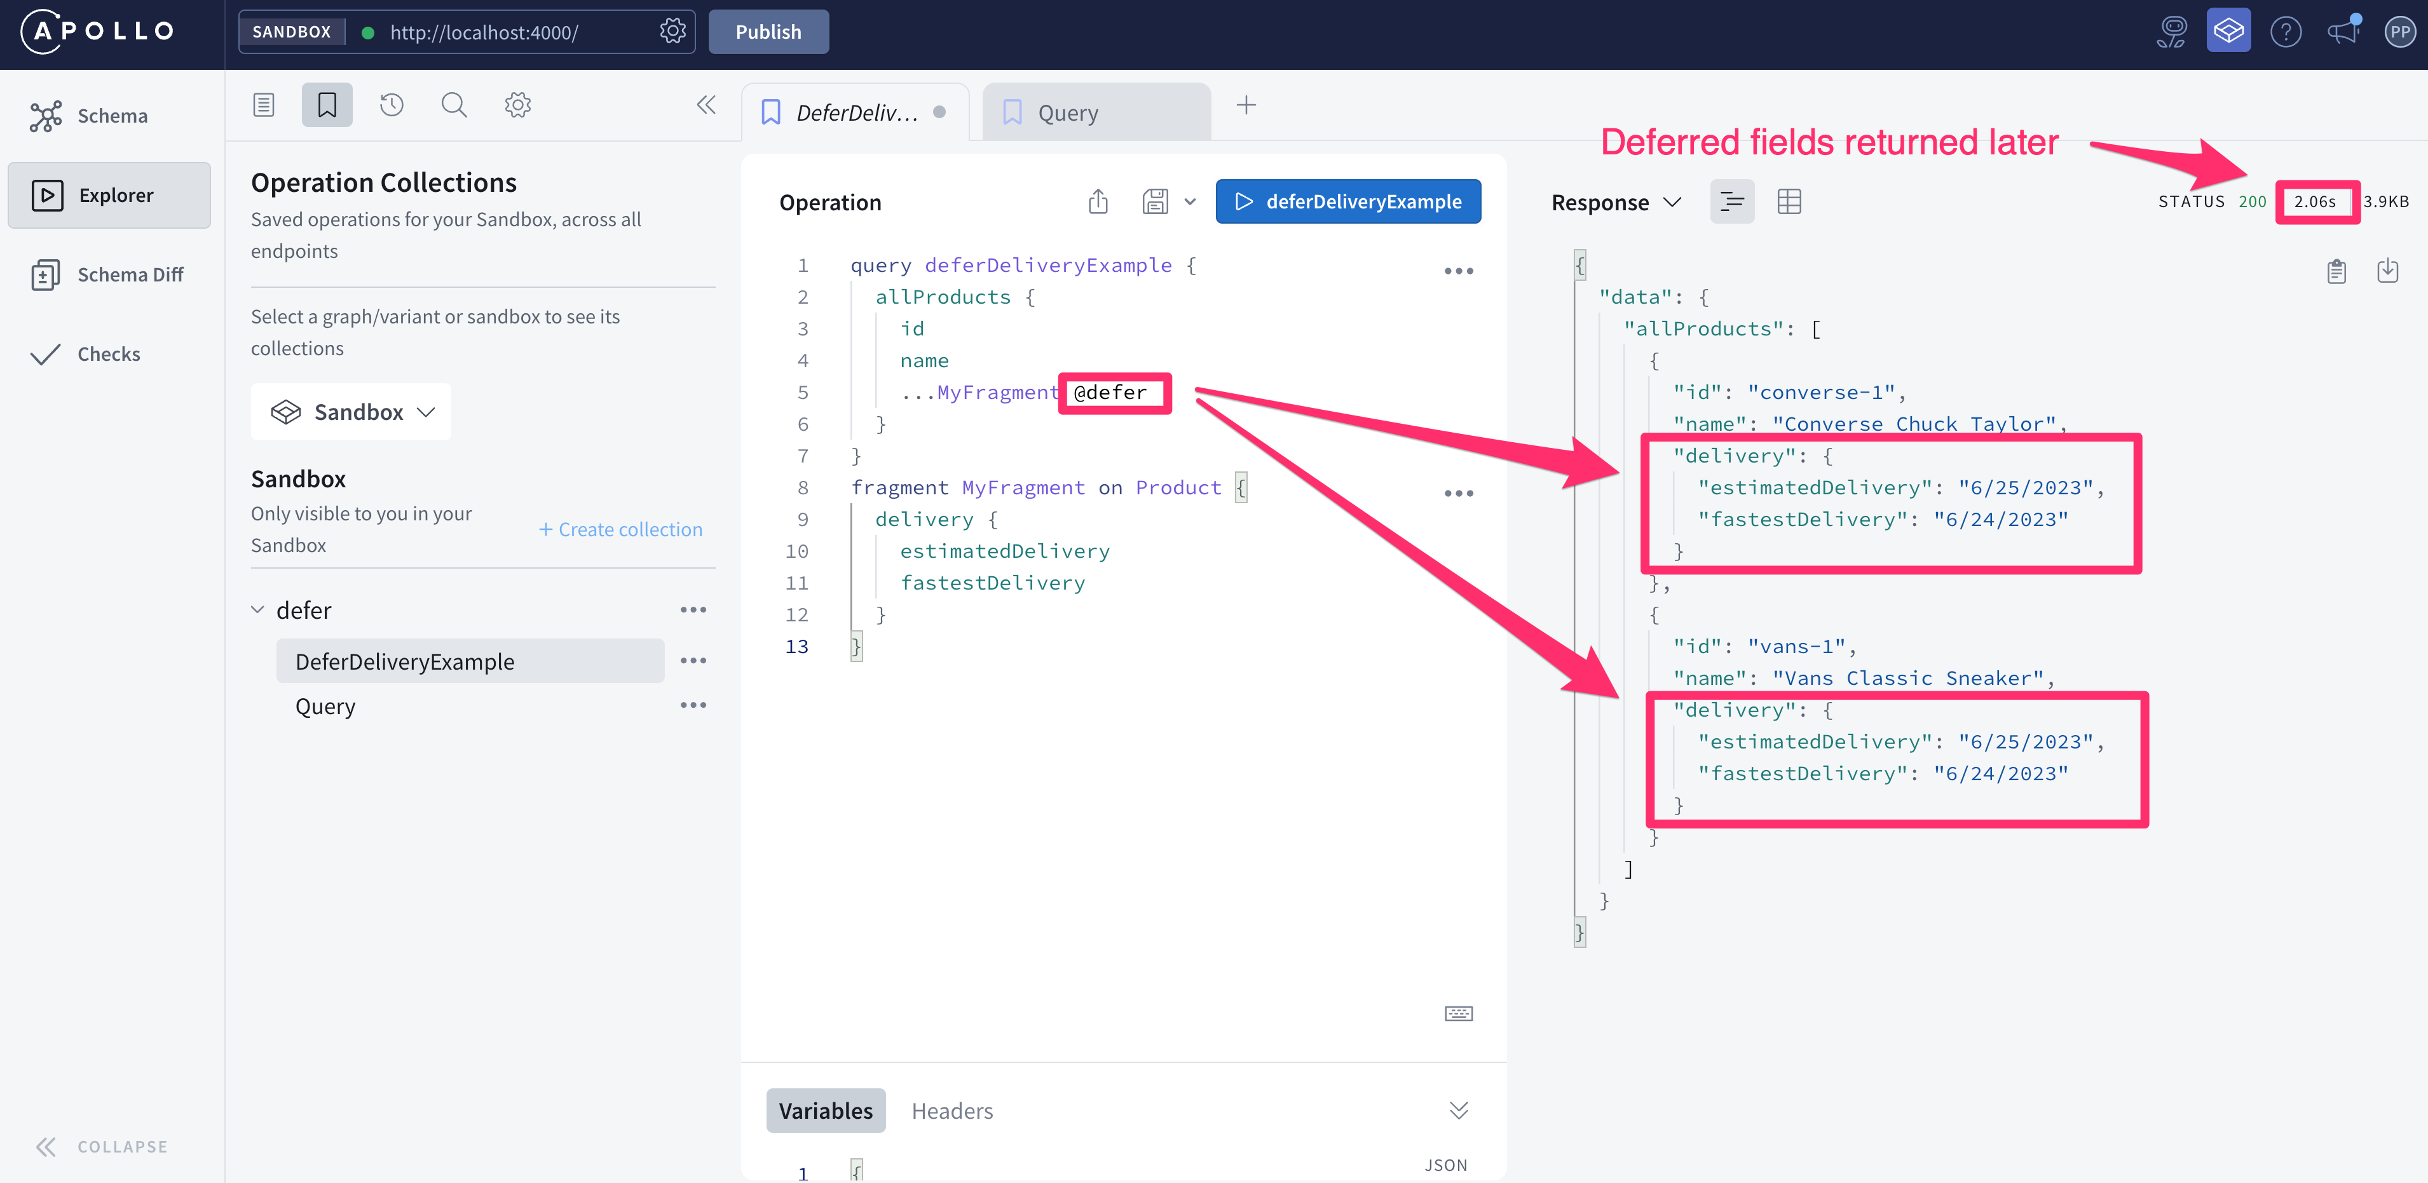Switch response to JSON formatted view

(1731, 201)
